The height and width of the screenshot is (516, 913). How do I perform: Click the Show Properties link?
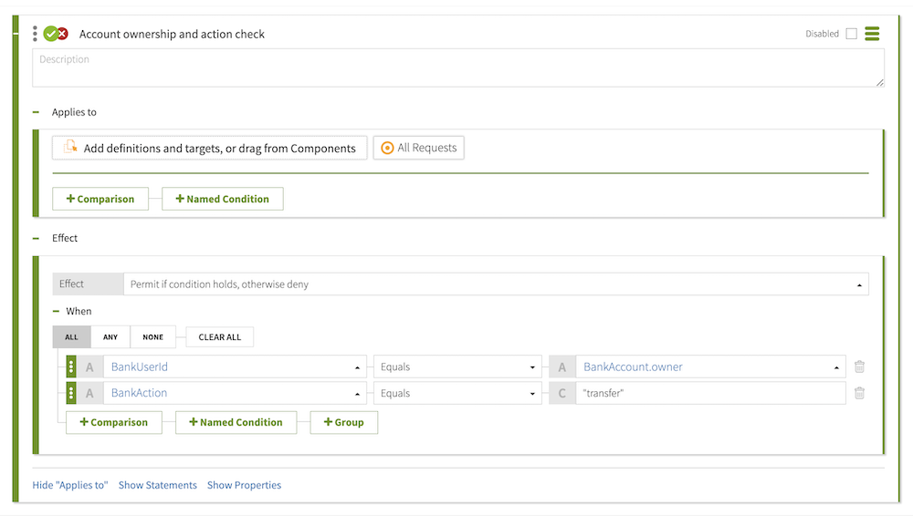coord(244,485)
